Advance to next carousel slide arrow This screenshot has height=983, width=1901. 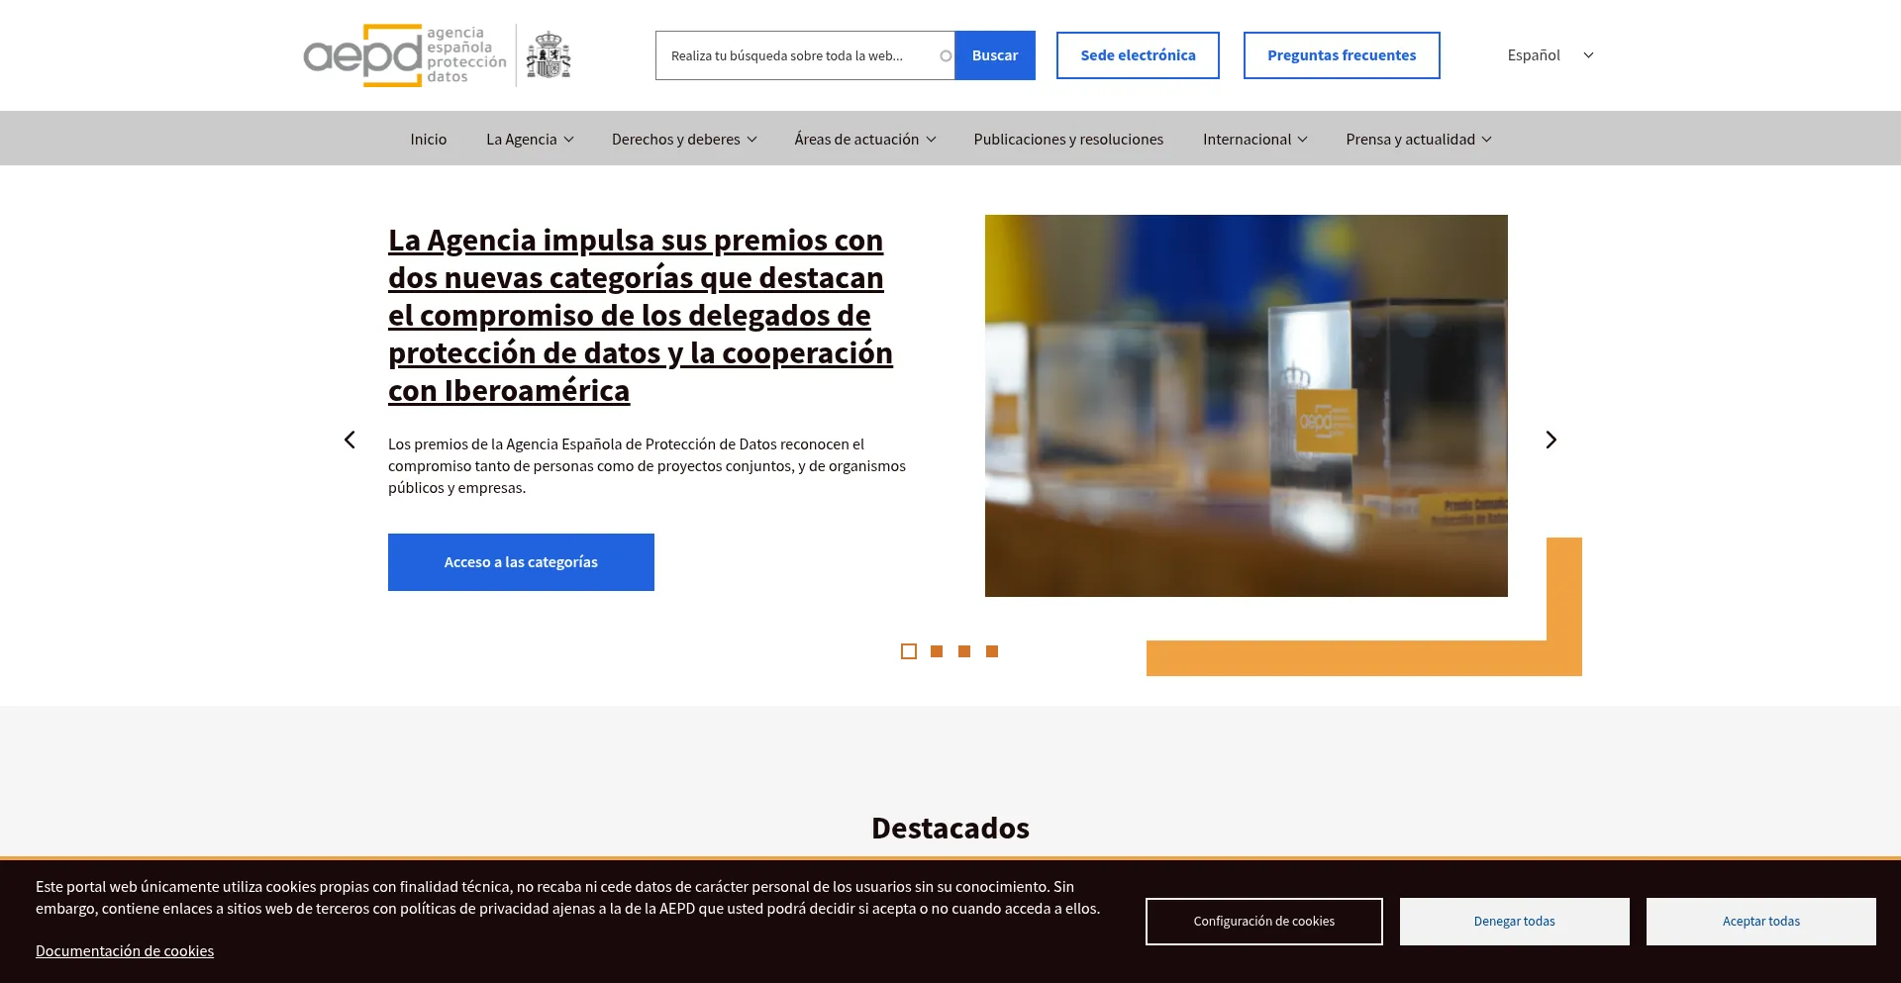pos(1551,440)
